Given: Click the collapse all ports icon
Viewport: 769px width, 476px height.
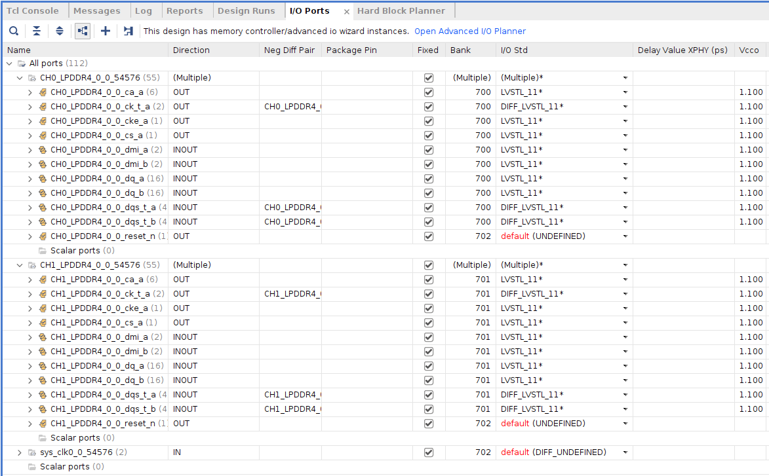Looking at the screenshot, I should [x=36, y=31].
